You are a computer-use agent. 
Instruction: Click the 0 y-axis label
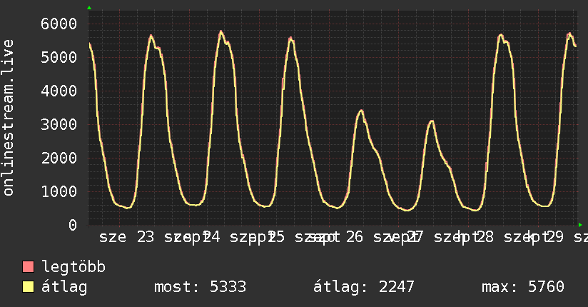(x=73, y=225)
